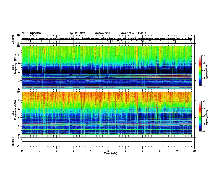
Task: Click the "station=OUI" header label
Action: pos(102,33)
